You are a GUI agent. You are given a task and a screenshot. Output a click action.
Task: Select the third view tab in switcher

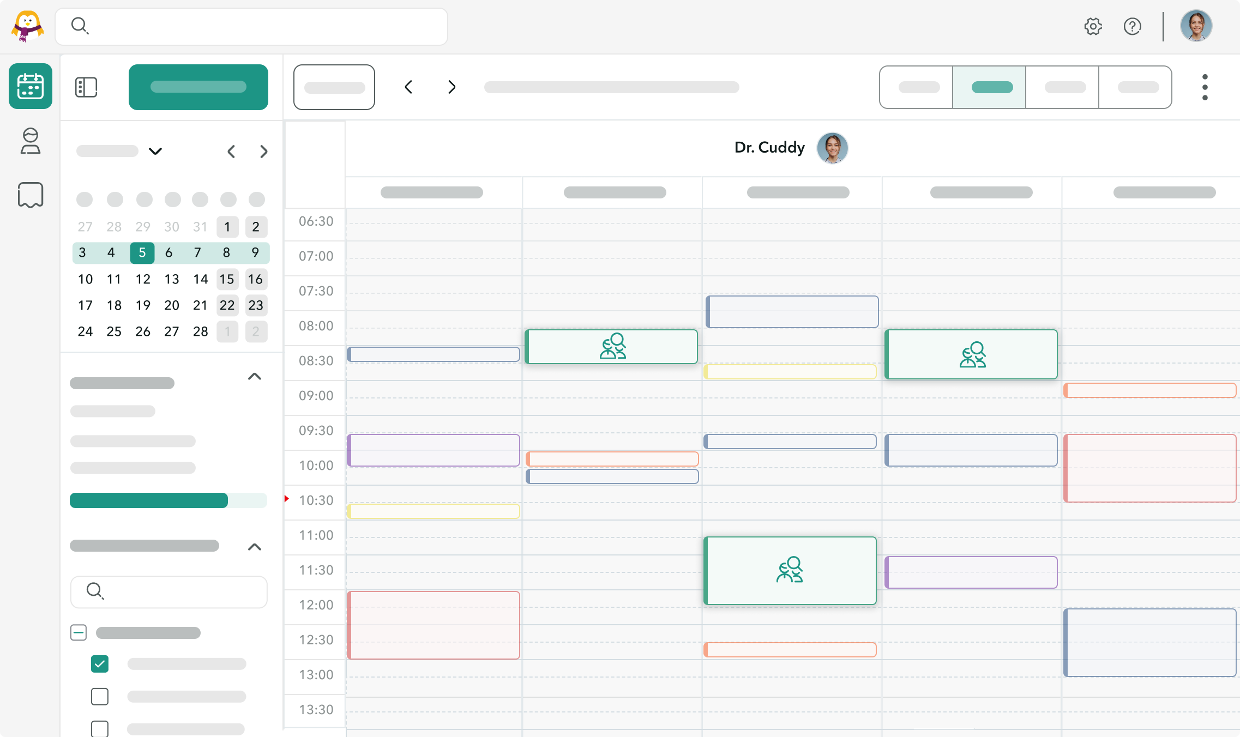(1062, 87)
